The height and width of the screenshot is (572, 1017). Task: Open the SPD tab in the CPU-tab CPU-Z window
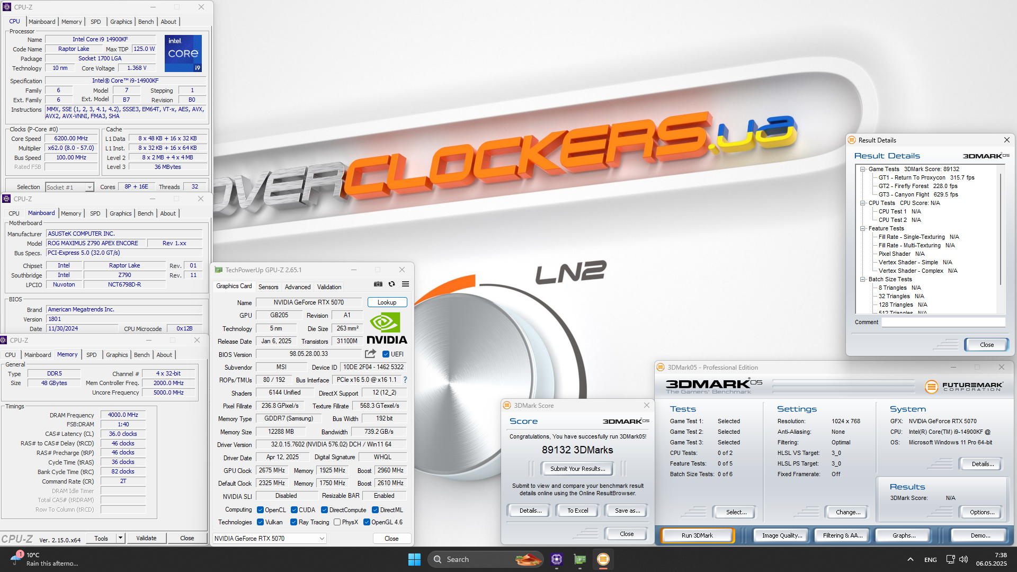pos(95,22)
